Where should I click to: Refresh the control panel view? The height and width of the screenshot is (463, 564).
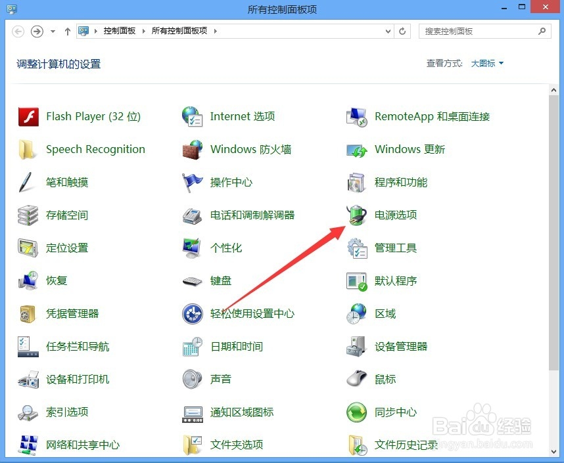[x=402, y=32]
